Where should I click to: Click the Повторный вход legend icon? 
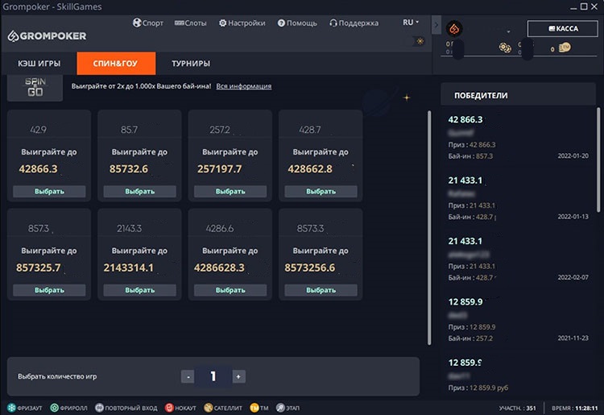point(99,408)
